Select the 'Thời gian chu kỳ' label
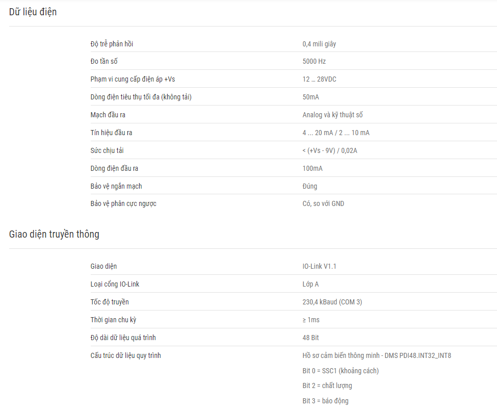Viewport: 497px width, 412px height. (113, 320)
